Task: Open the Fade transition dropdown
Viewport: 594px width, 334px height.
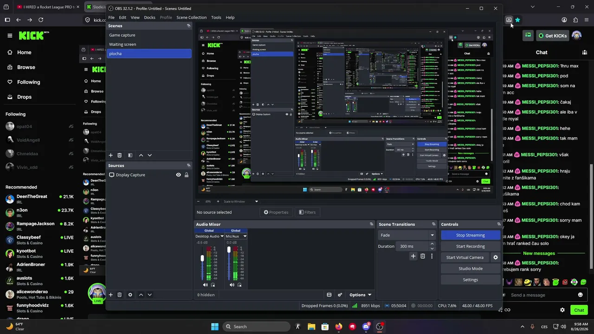Action: [x=407, y=235]
